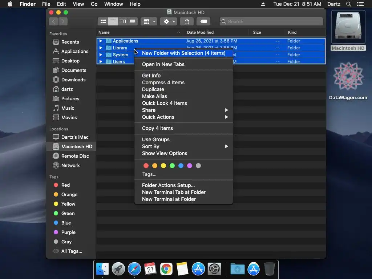Switch Finder to icon view
The width and height of the screenshot is (372, 279).
[x=103, y=21]
